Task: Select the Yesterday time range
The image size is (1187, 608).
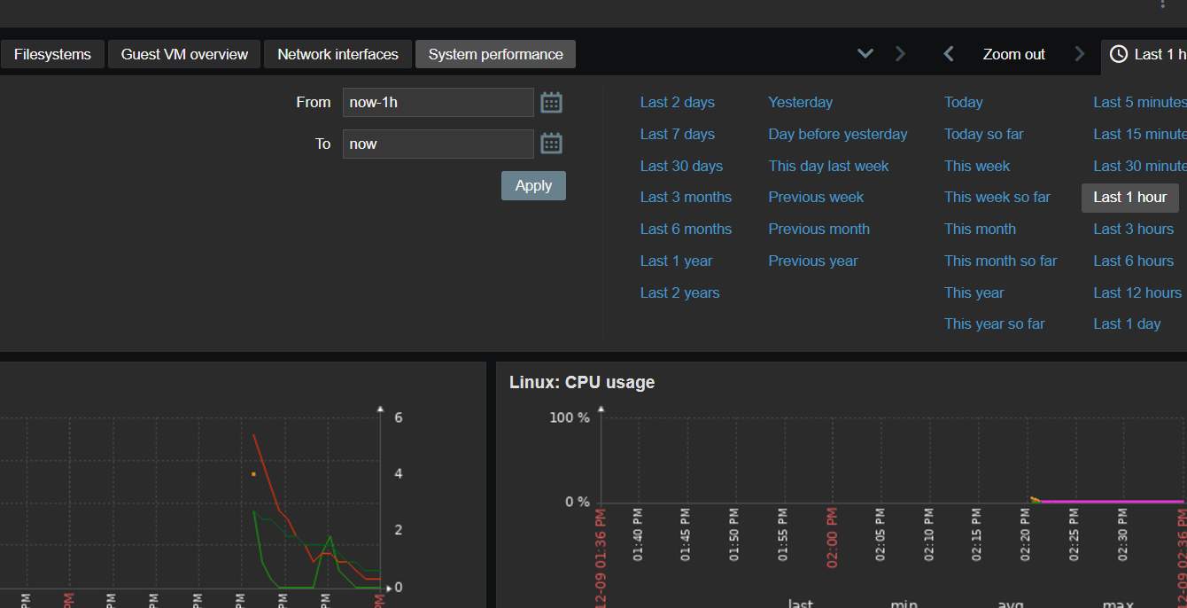Action: pos(800,102)
